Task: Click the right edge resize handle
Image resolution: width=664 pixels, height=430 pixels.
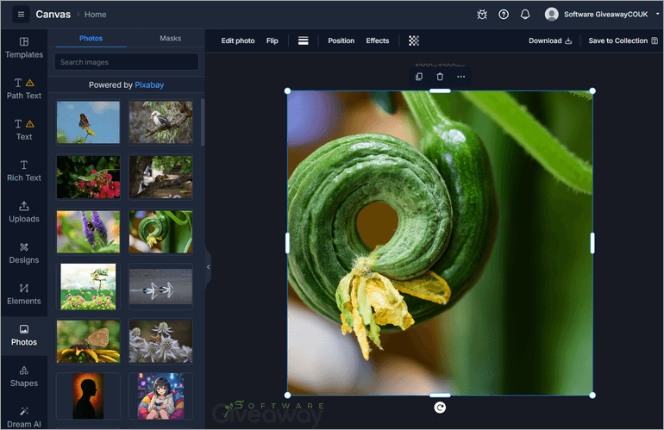Action: click(x=592, y=243)
